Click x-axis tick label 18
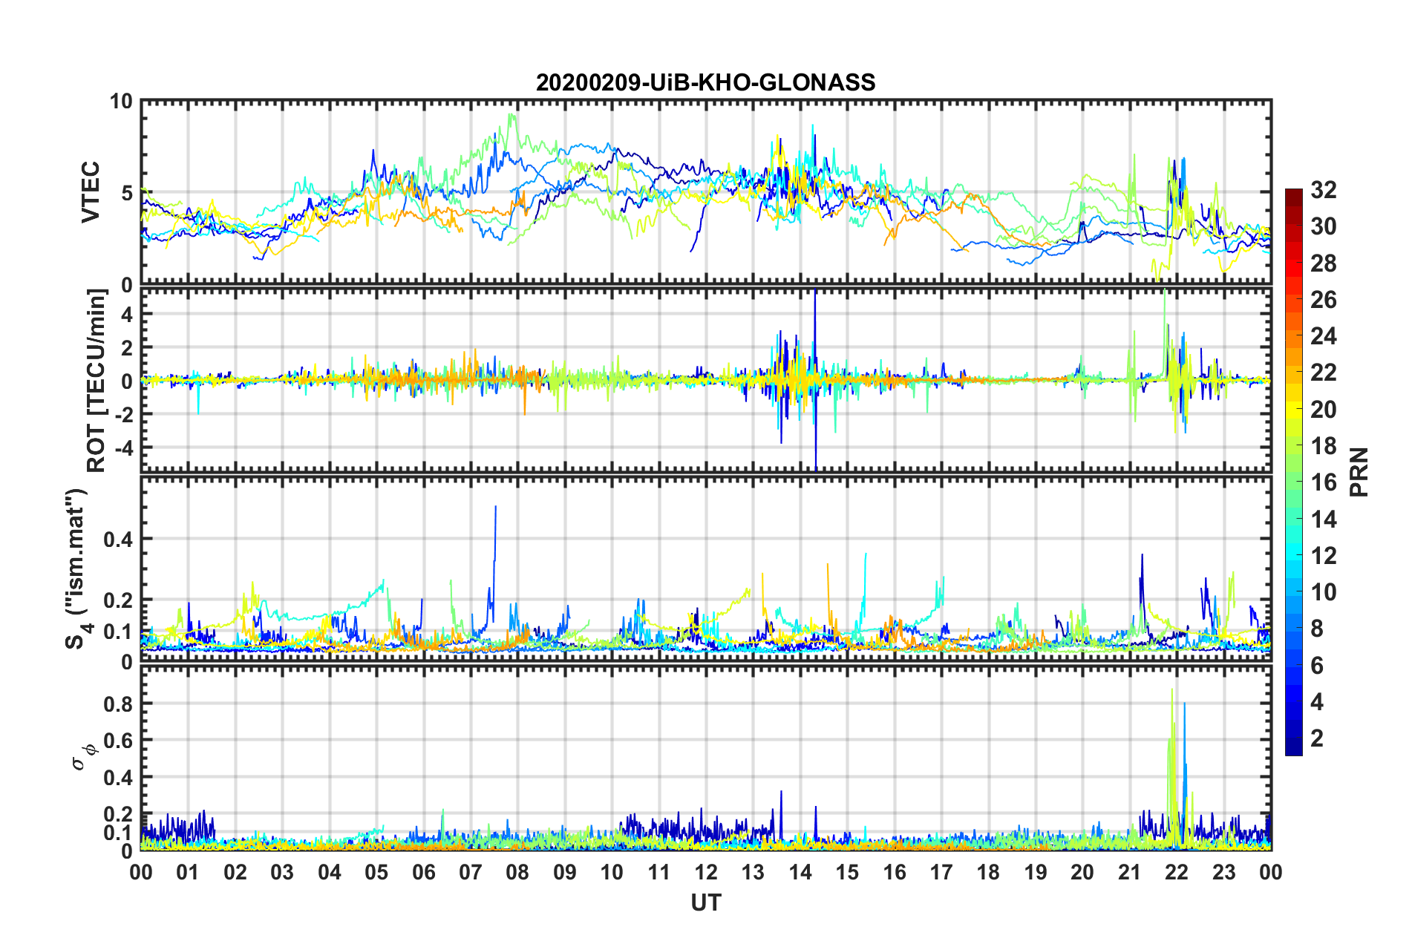 point(988,872)
